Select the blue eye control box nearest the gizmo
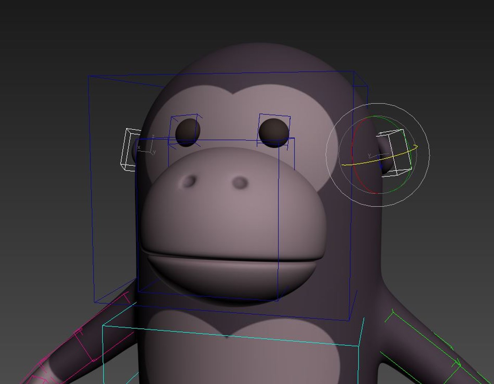The height and width of the screenshot is (384, 494). tap(274, 130)
